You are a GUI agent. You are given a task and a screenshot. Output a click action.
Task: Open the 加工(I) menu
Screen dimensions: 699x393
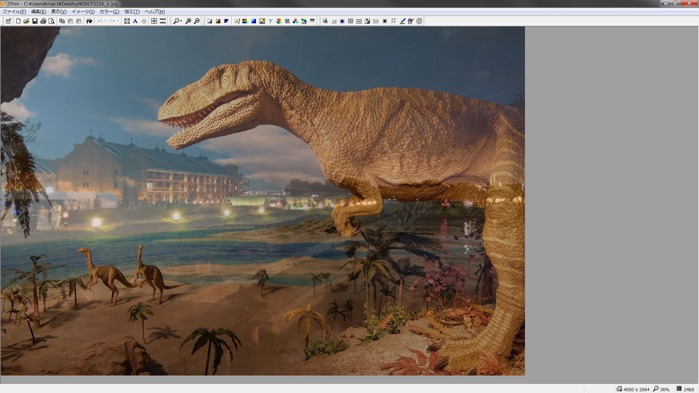[x=132, y=12]
